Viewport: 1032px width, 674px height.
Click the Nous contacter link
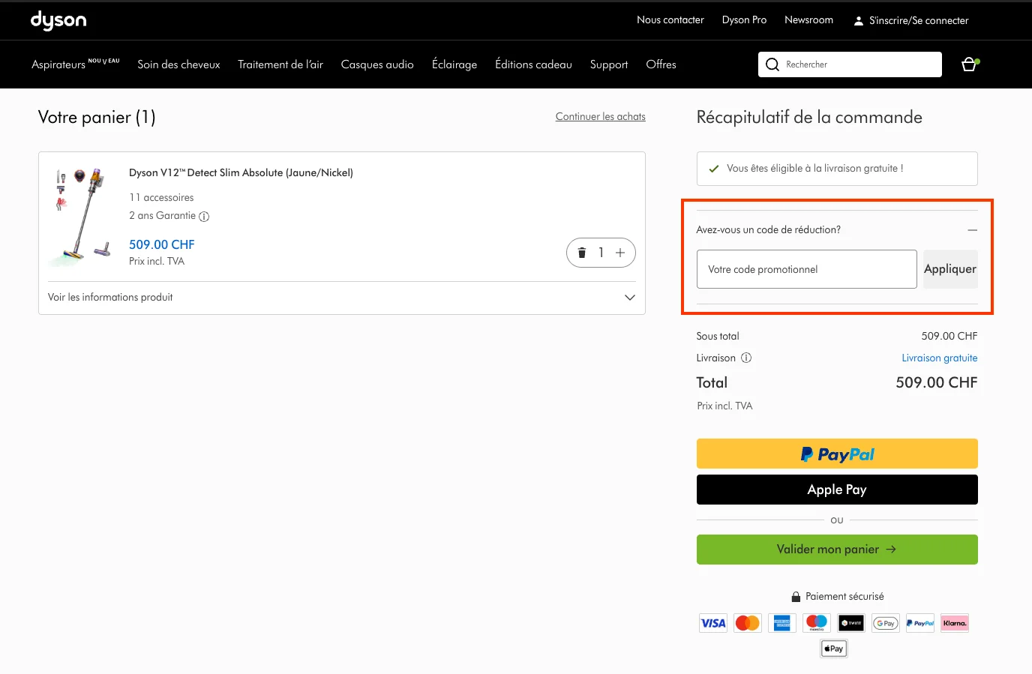670,20
